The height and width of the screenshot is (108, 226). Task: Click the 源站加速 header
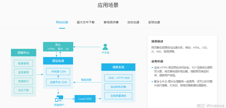tap(58, 61)
